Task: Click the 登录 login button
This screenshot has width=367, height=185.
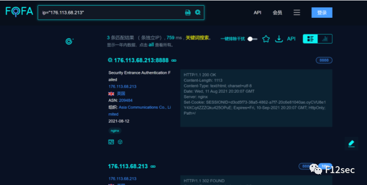Action: [322, 13]
